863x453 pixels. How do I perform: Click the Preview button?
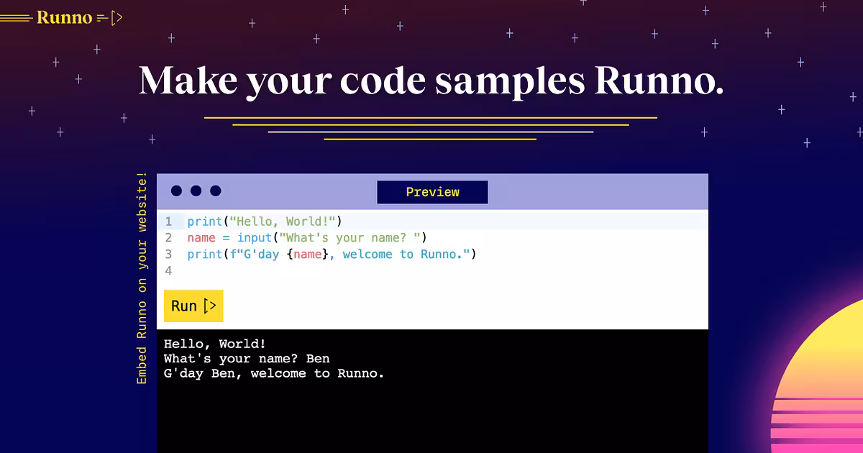(x=432, y=192)
